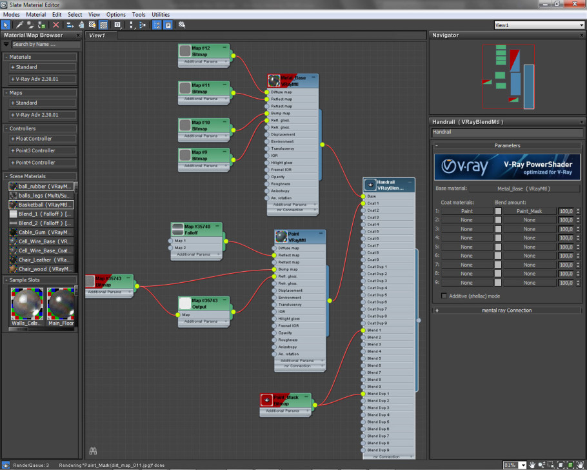
Task: Toggle Material/Map Browser panel button
Action: coord(157,25)
